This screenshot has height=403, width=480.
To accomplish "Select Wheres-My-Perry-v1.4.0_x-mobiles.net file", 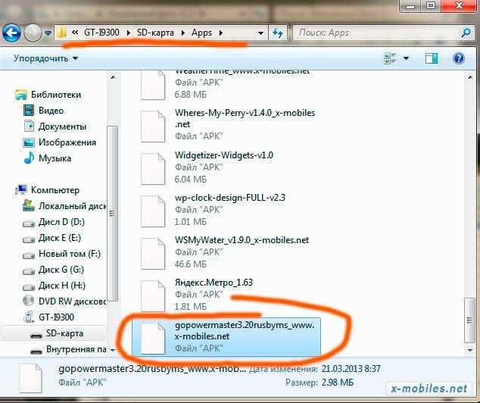I will 228,125.
